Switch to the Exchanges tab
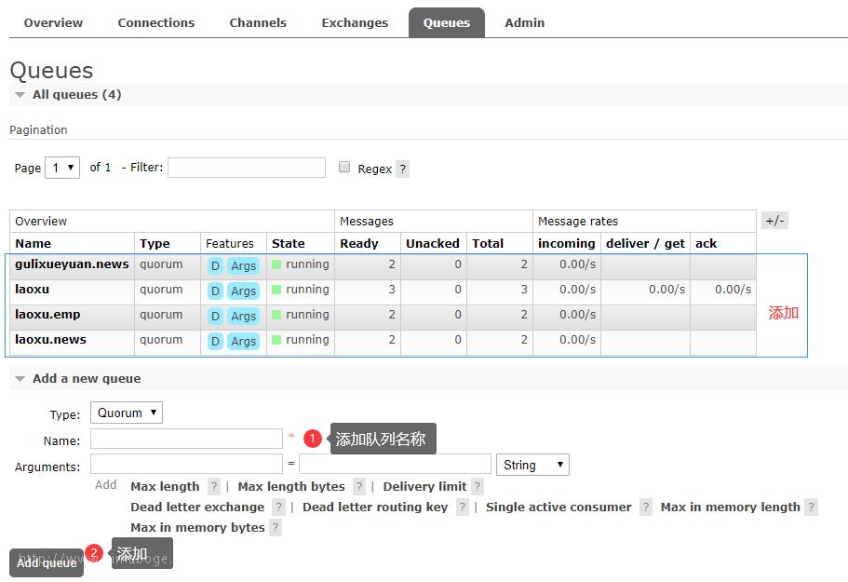The width and height of the screenshot is (848, 582). (355, 22)
